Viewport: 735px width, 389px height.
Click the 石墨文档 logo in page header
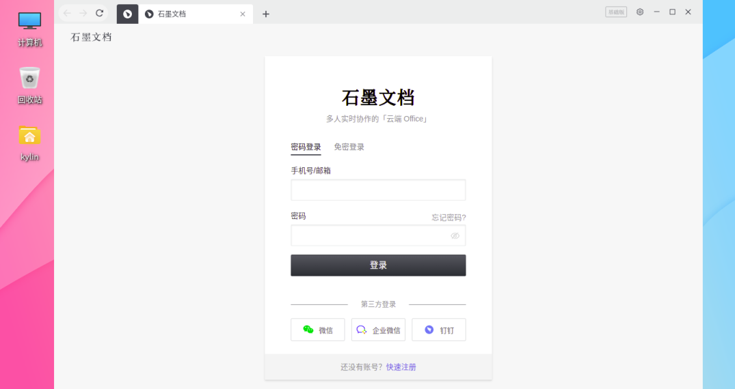91,38
